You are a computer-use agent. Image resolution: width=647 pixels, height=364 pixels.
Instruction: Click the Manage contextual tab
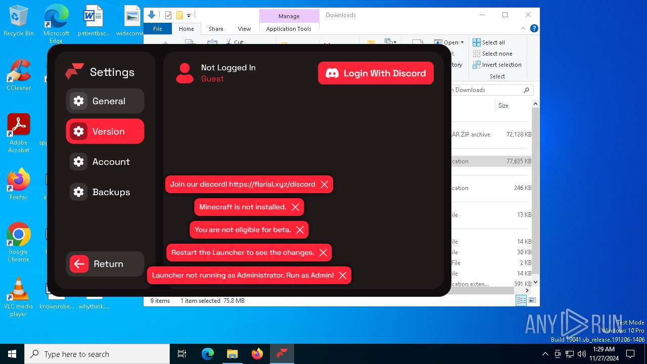pos(289,16)
